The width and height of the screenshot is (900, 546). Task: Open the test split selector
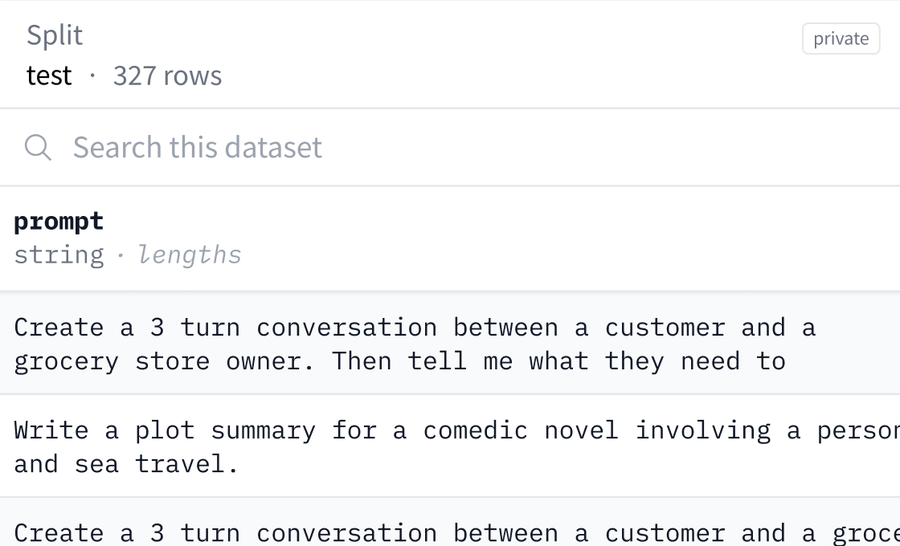pyautogui.click(x=51, y=75)
